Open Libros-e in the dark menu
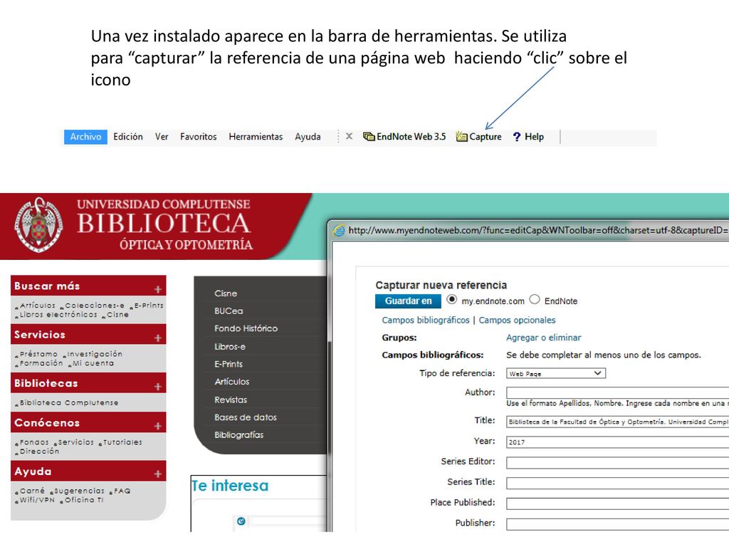The image size is (729, 547). click(230, 347)
